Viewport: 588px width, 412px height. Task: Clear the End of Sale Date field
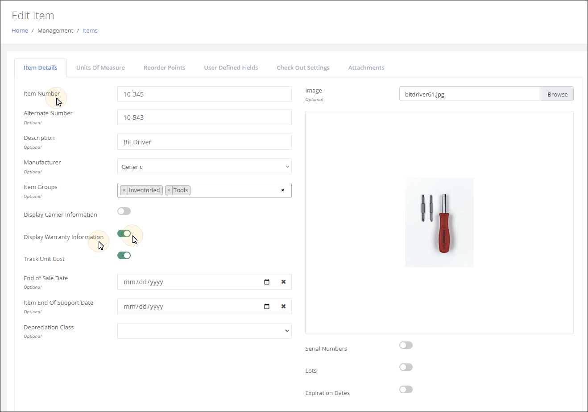coord(283,282)
